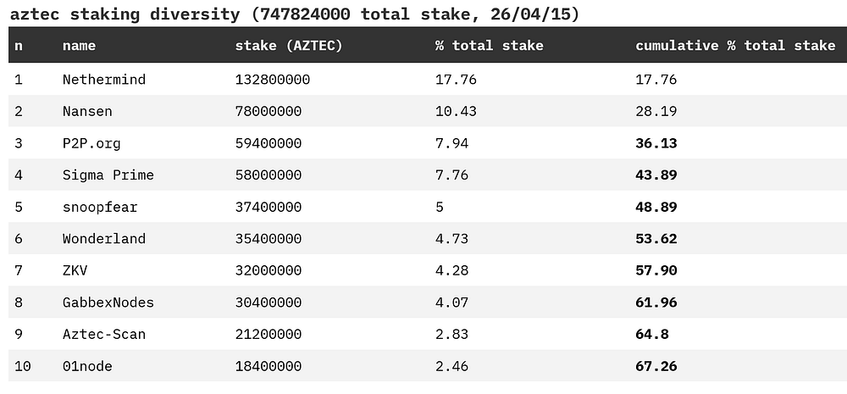The height and width of the screenshot is (394, 847).
Task: Click the 'name' column header
Action: (79, 46)
